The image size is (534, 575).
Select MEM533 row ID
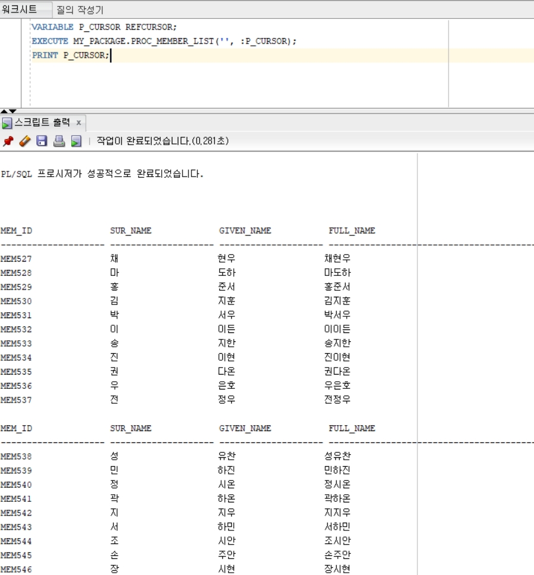click(x=16, y=344)
